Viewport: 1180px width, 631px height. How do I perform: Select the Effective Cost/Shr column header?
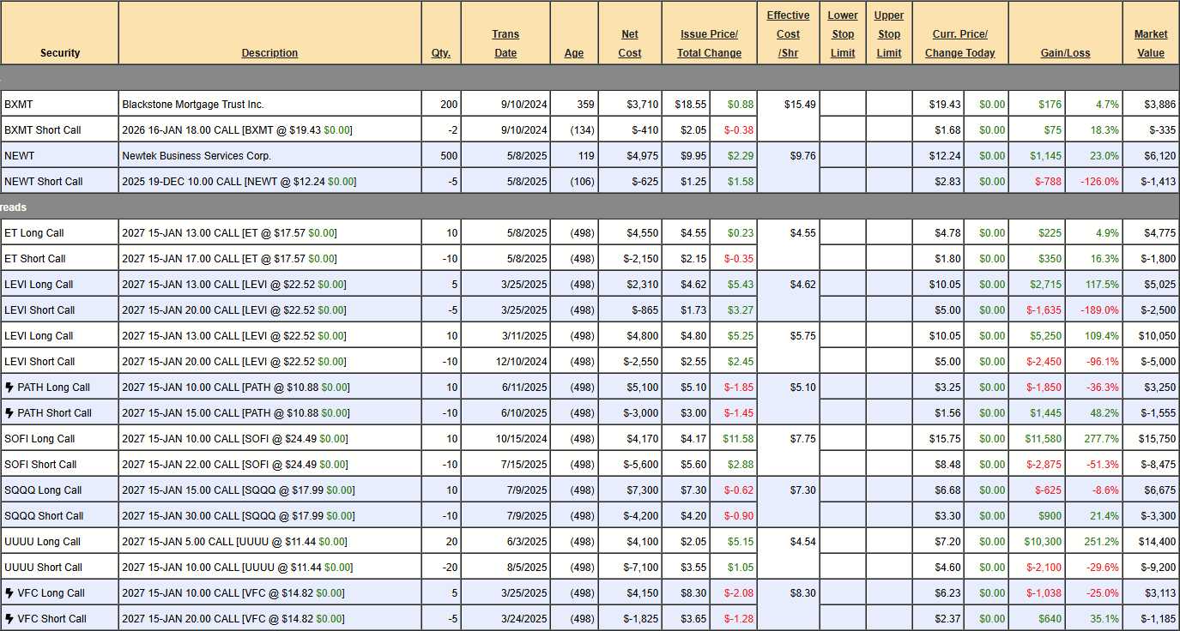[788, 34]
